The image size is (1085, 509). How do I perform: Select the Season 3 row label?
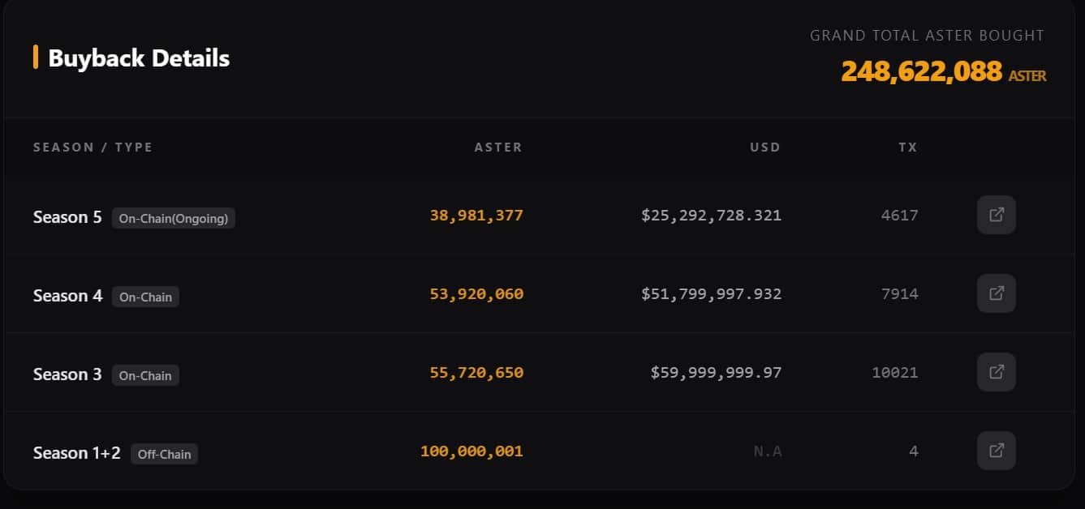(x=67, y=374)
